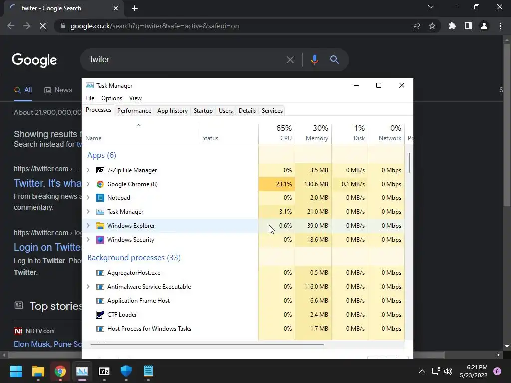511x383 pixels.
Task: Click the CTF Loader pen icon
Action: (x=100, y=315)
